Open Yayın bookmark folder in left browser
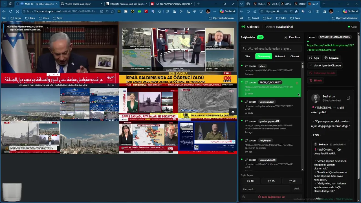The height and width of the screenshot is (203, 361). click(x=58, y=18)
